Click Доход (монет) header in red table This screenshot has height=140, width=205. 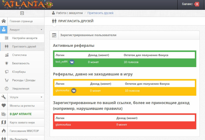pos(127,118)
